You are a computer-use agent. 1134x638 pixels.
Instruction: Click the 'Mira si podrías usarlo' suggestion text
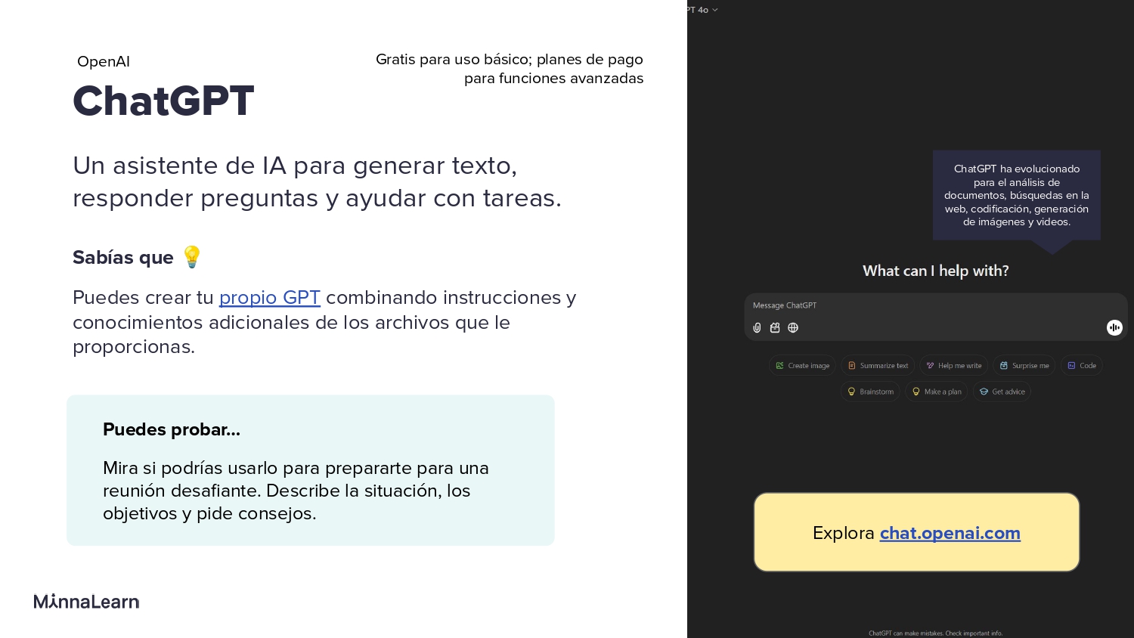tap(296, 491)
